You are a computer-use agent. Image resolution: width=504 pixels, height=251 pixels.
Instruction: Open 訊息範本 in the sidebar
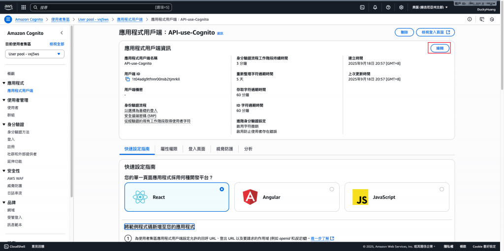(x=14, y=224)
